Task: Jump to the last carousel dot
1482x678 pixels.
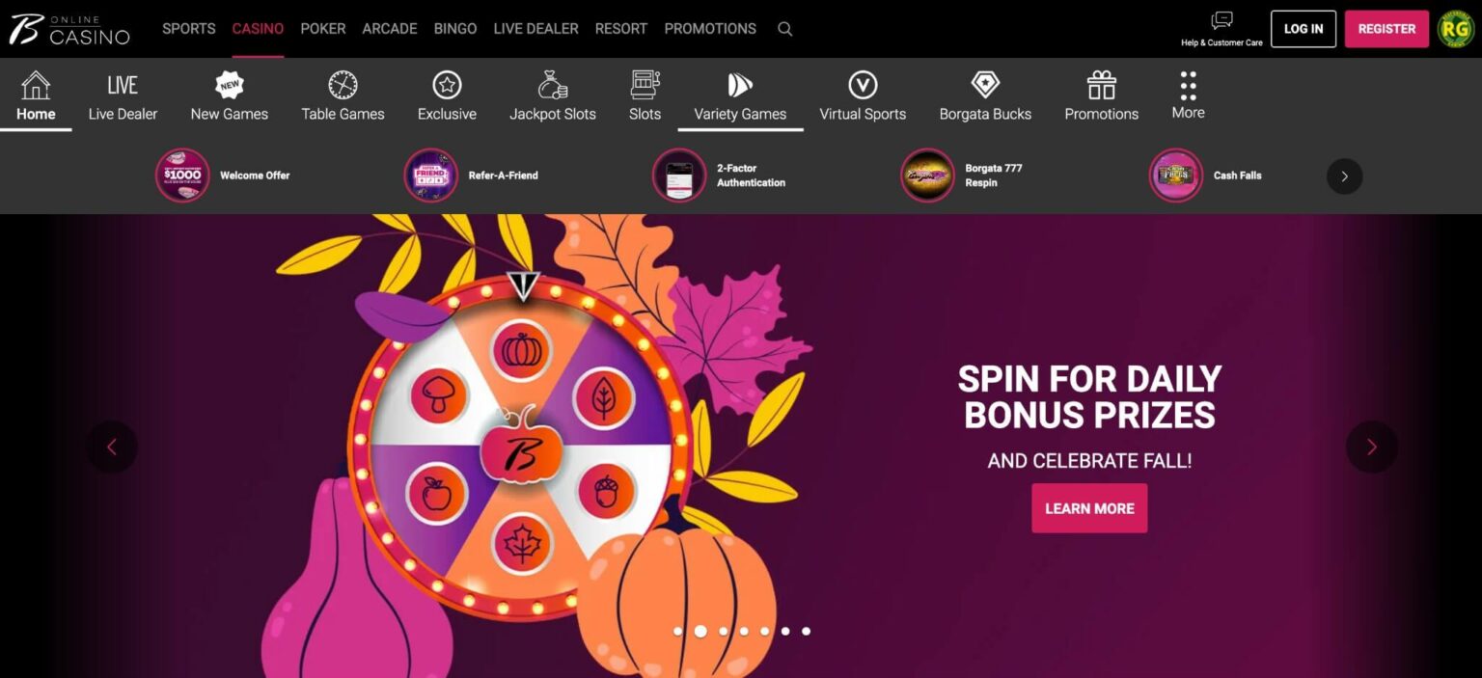Action: [806, 632]
